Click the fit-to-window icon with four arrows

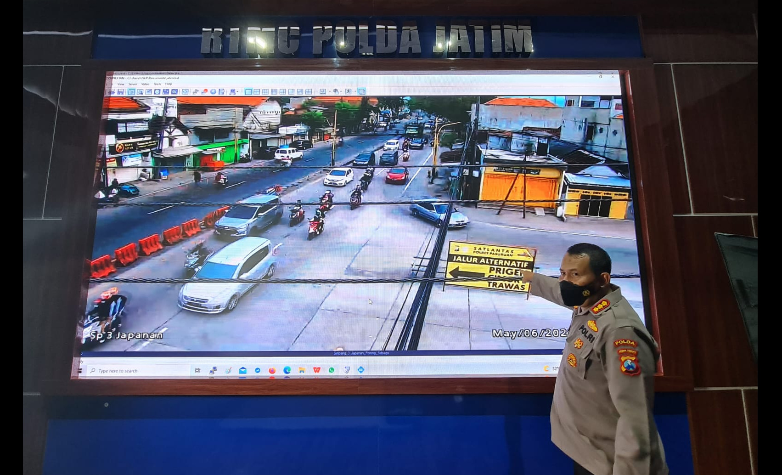click(x=185, y=92)
